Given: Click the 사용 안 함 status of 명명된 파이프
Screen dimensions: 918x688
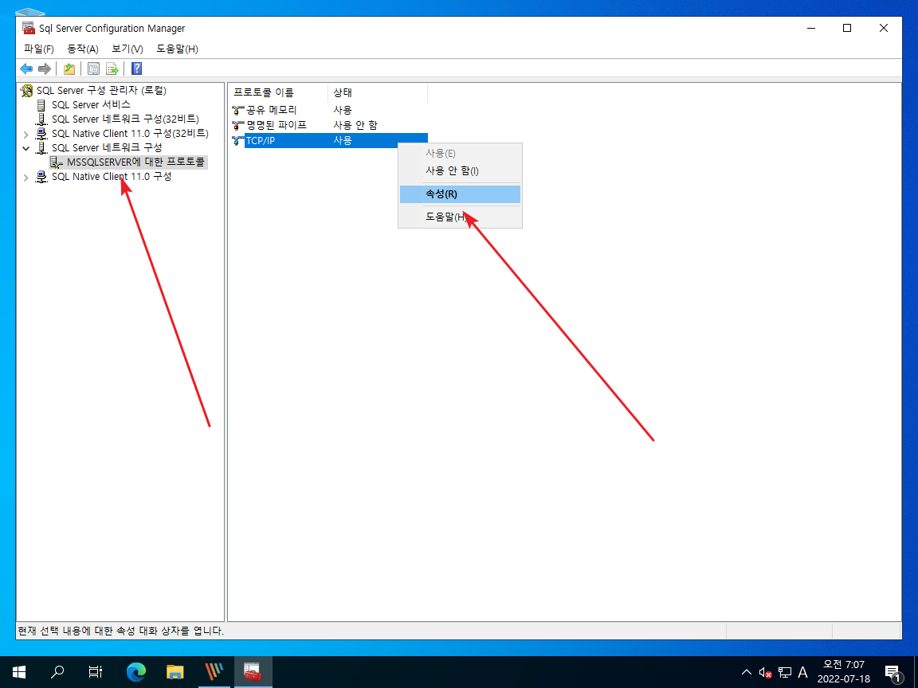Looking at the screenshot, I should 355,125.
